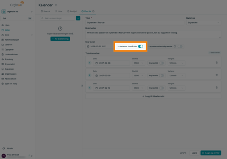Click the Orgbrain logo
The image size is (227, 159).
coord(17,4)
